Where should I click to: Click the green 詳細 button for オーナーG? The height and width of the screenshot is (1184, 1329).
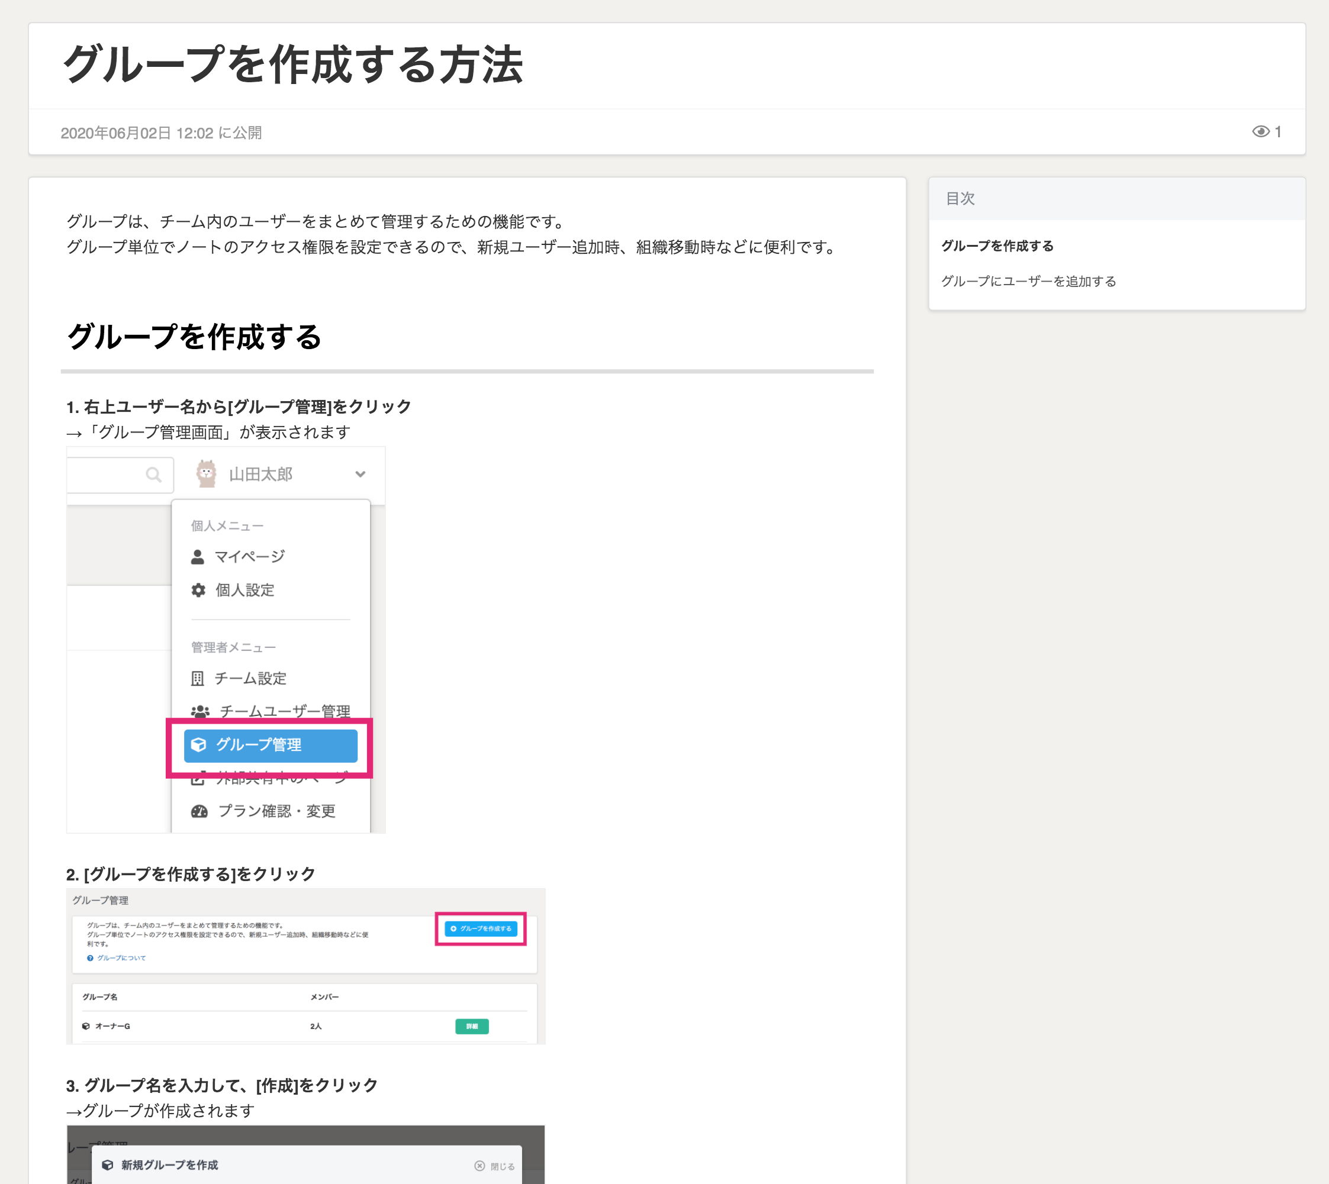click(471, 1027)
